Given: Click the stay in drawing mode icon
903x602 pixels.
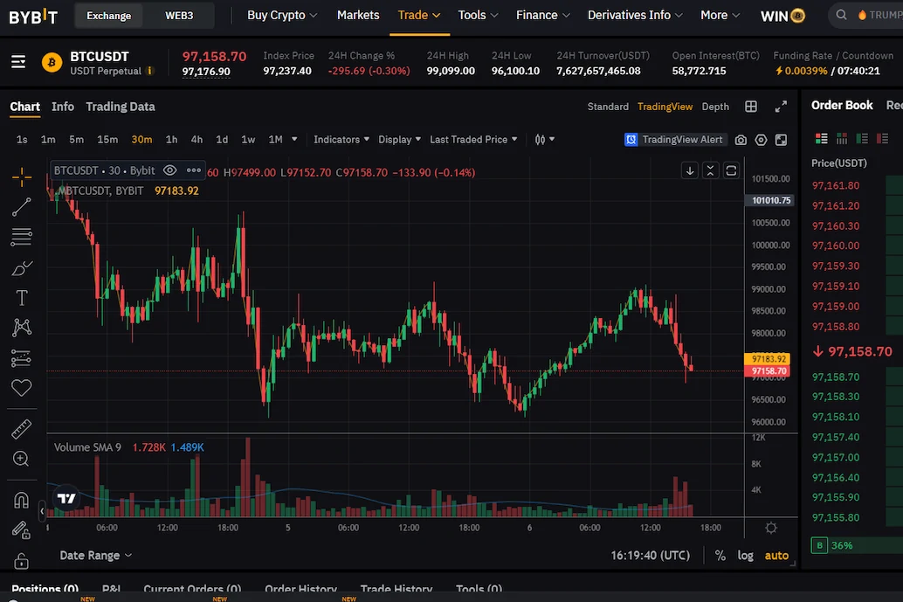Looking at the screenshot, I should click(x=21, y=529).
